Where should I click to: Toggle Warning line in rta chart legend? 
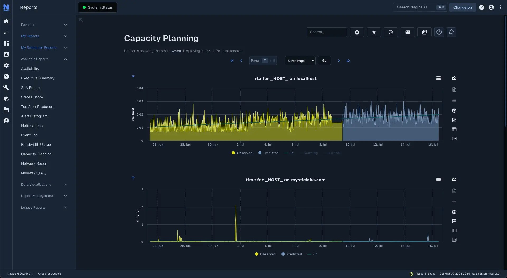308,153
